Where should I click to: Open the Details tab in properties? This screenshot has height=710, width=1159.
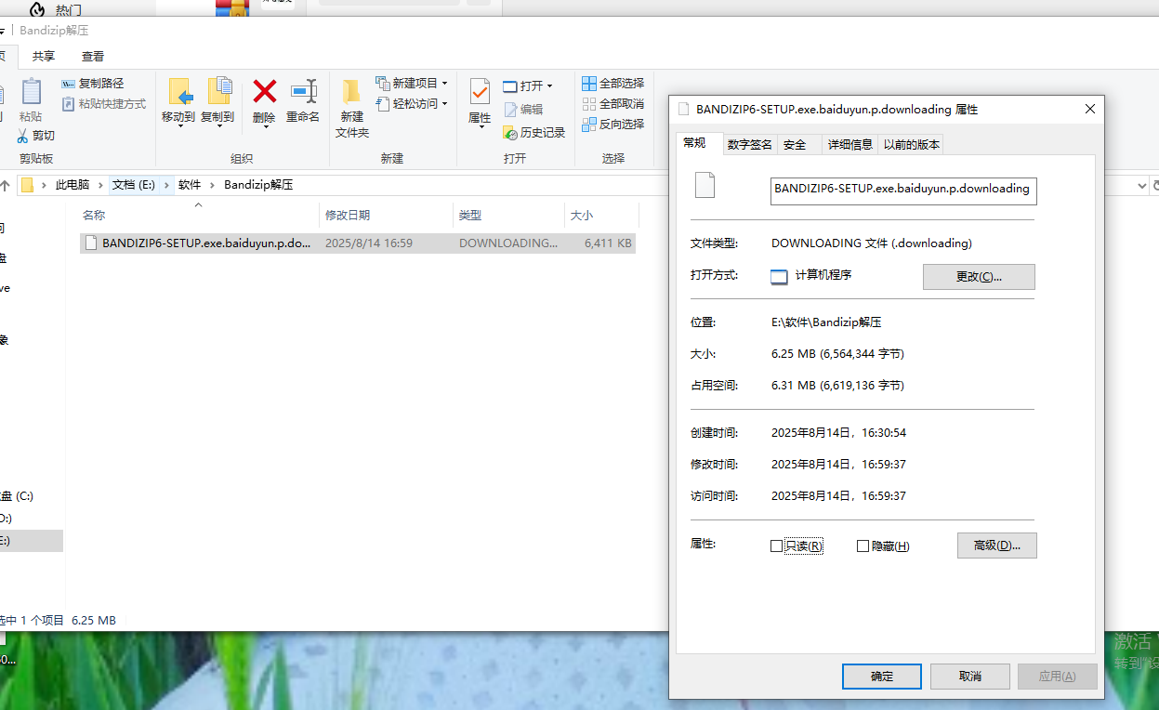pos(849,145)
